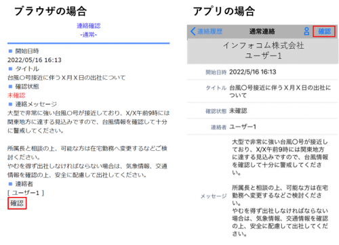Viewport: 339px width, 245px height.
Task: Open the user profile icon in the app header
Action: [306, 31]
